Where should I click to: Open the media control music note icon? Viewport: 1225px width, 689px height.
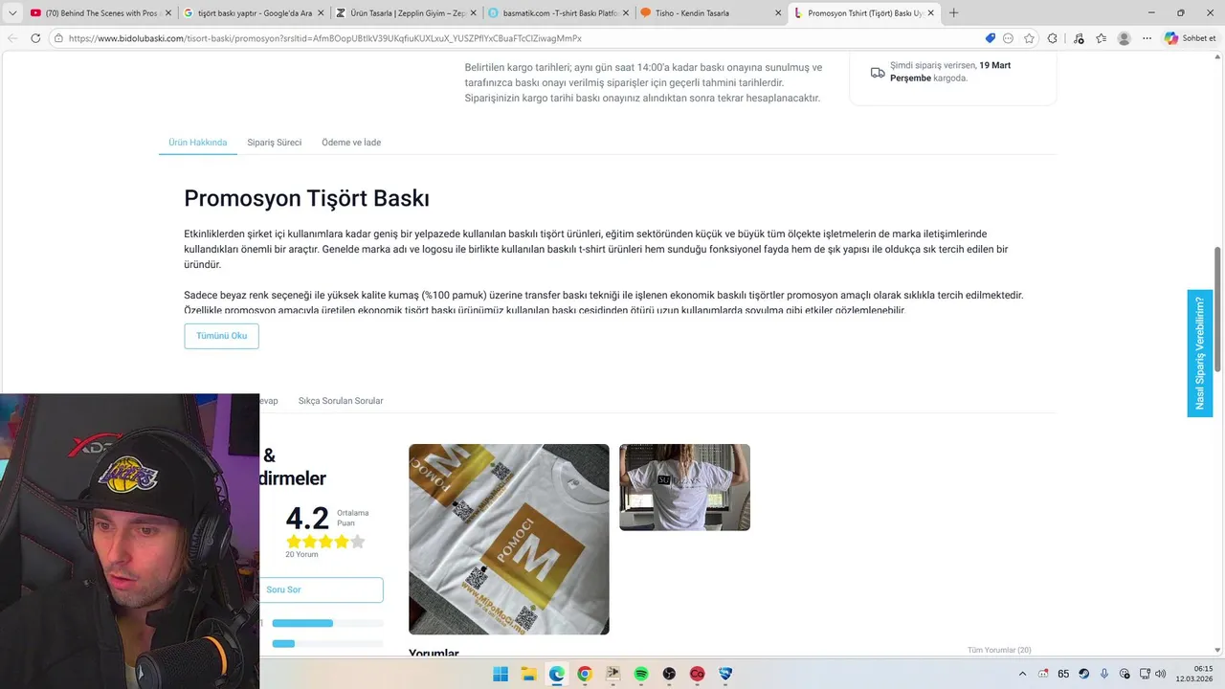(1079, 38)
